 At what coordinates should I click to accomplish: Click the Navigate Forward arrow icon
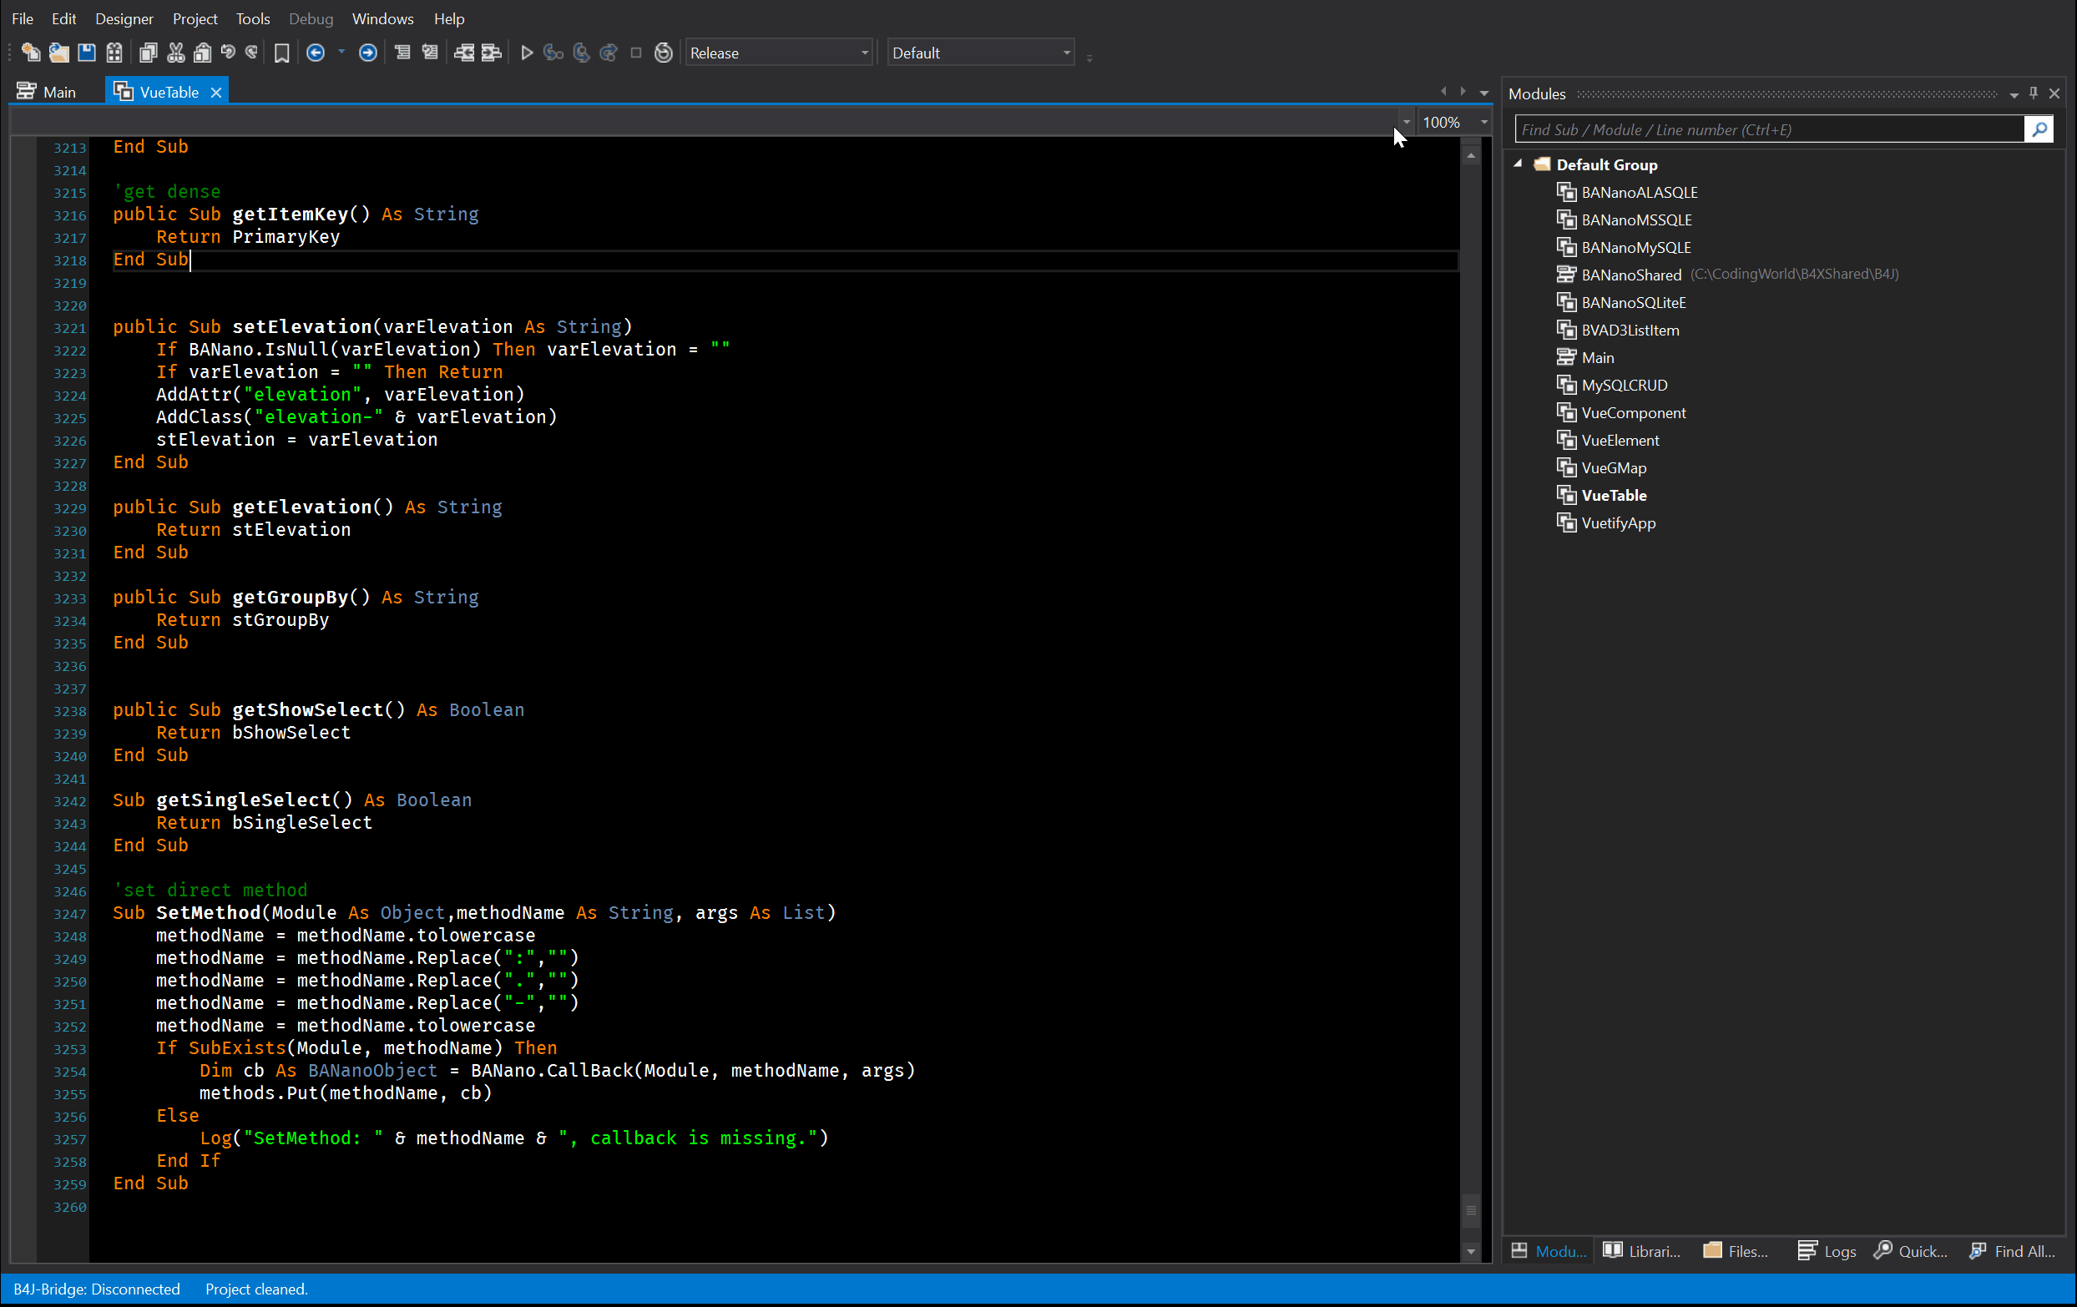(367, 53)
